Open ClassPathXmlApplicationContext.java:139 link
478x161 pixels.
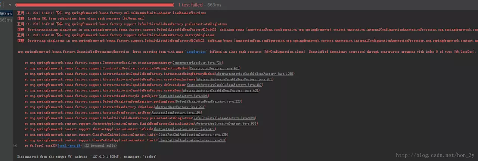point(193,134)
